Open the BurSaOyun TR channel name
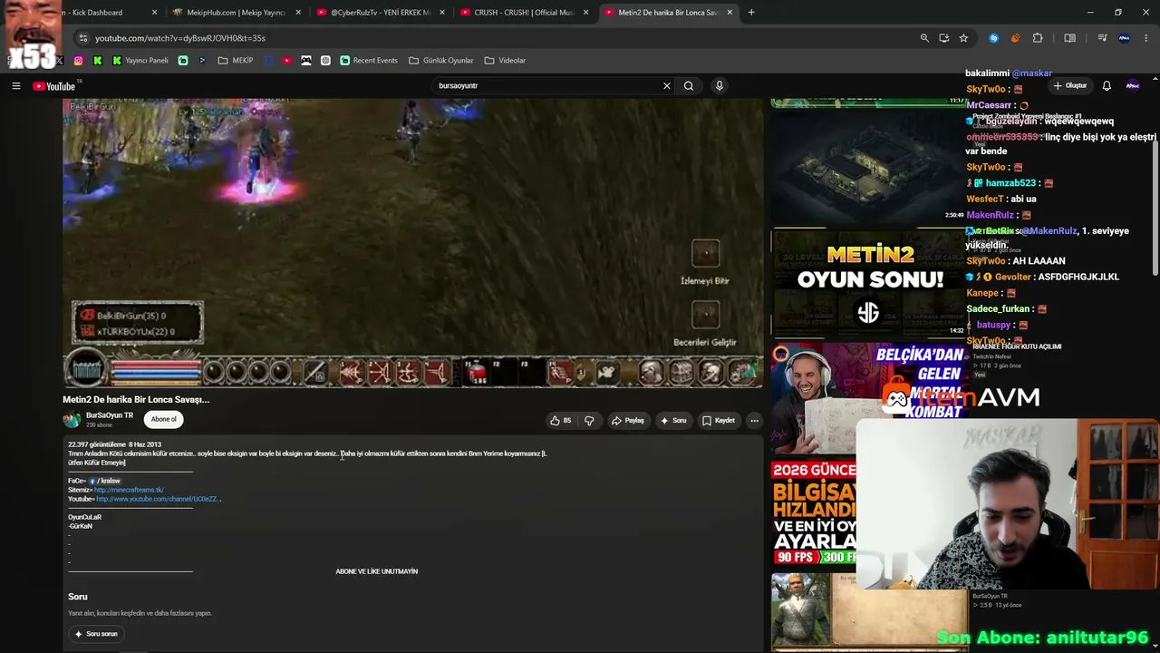Image resolution: width=1160 pixels, height=653 pixels. point(110,415)
